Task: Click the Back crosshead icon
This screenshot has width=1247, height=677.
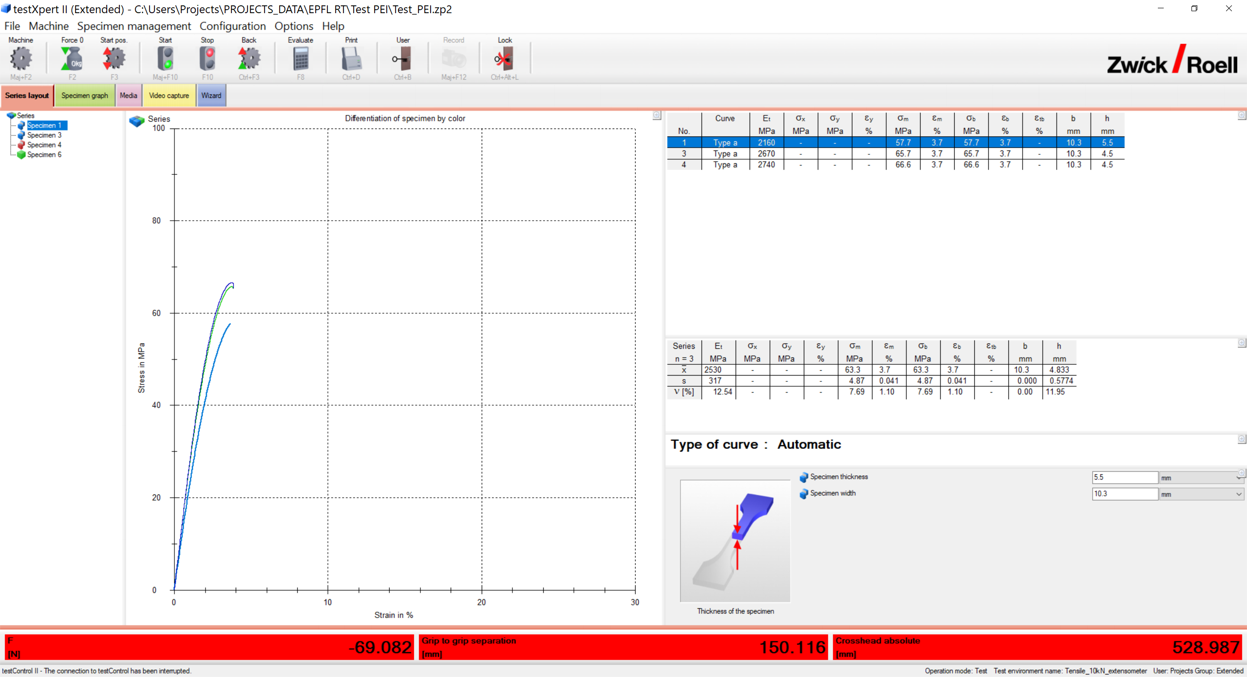Action: pyautogui.click(x=249, y=59)
